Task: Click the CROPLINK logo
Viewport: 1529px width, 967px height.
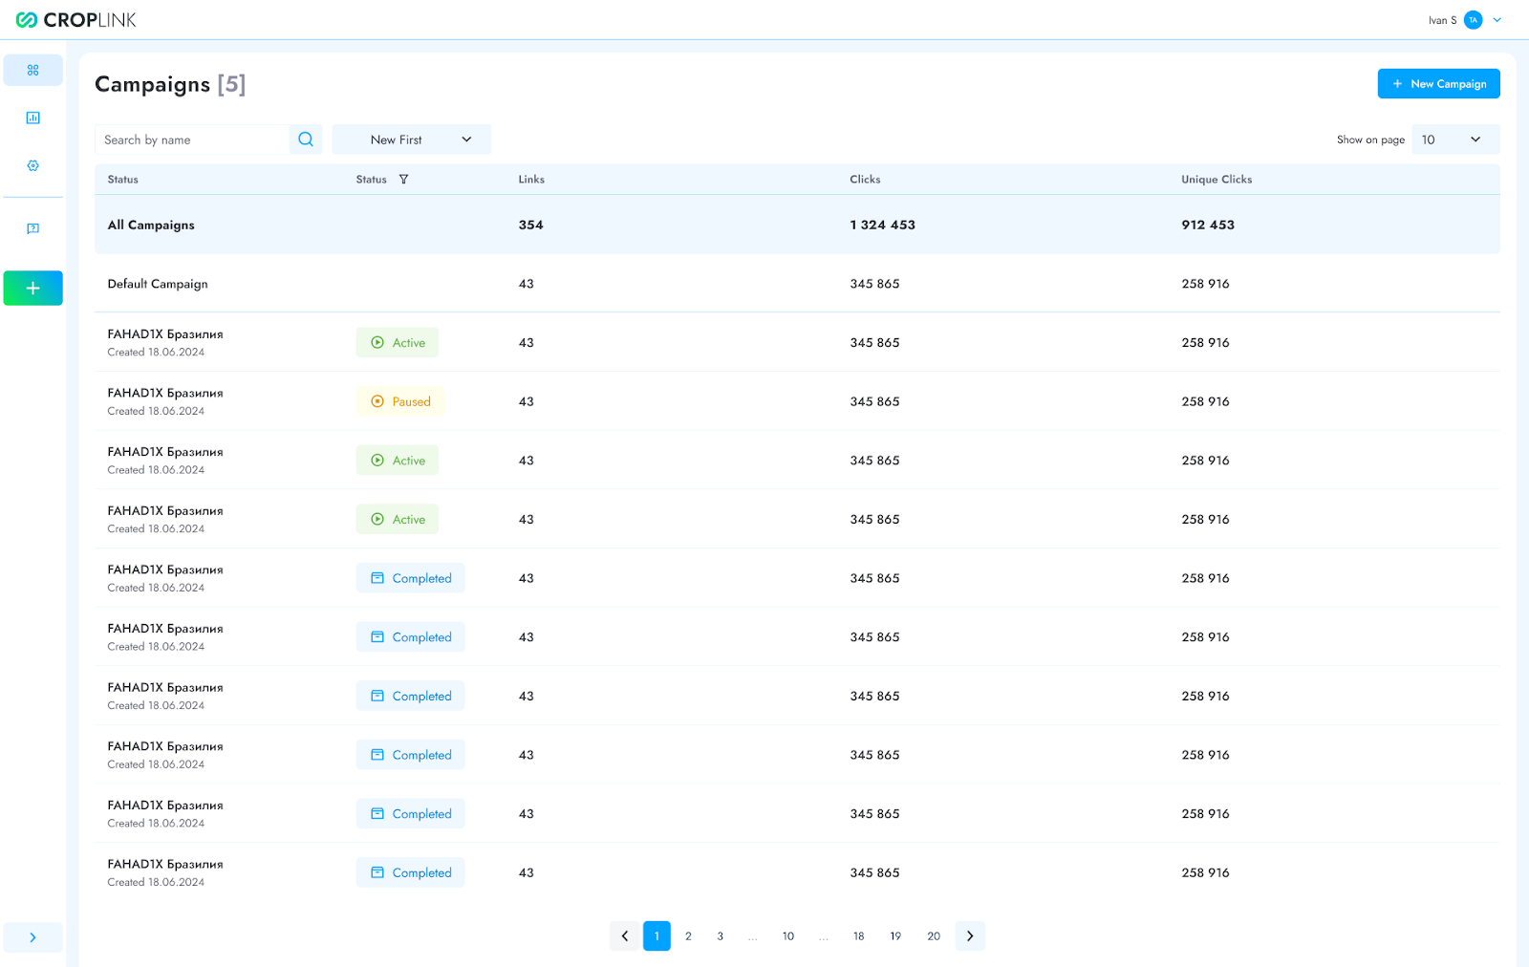Action: [x=76, y=20]
